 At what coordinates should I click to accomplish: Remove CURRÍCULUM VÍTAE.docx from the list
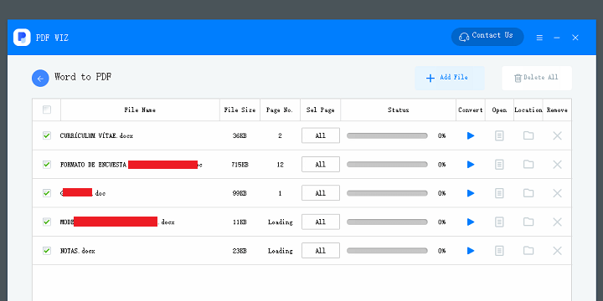(x=557, y=135)
